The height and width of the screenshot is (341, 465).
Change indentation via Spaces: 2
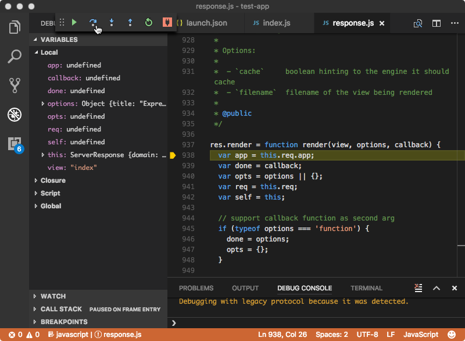[331, 335]
